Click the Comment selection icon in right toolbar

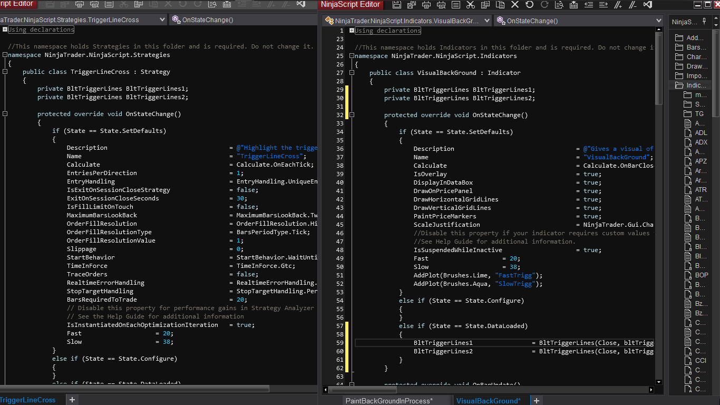(x=618, y=5)
